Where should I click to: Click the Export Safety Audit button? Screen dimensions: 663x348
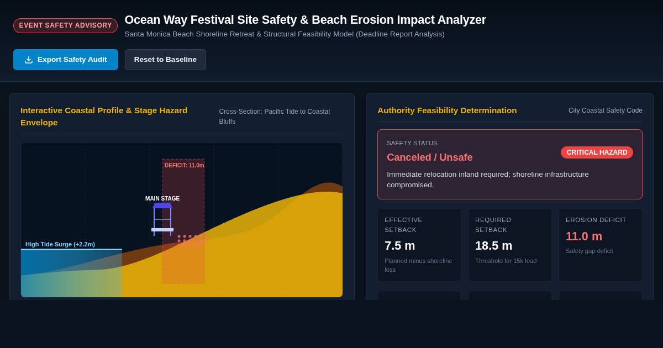(66, 60)
